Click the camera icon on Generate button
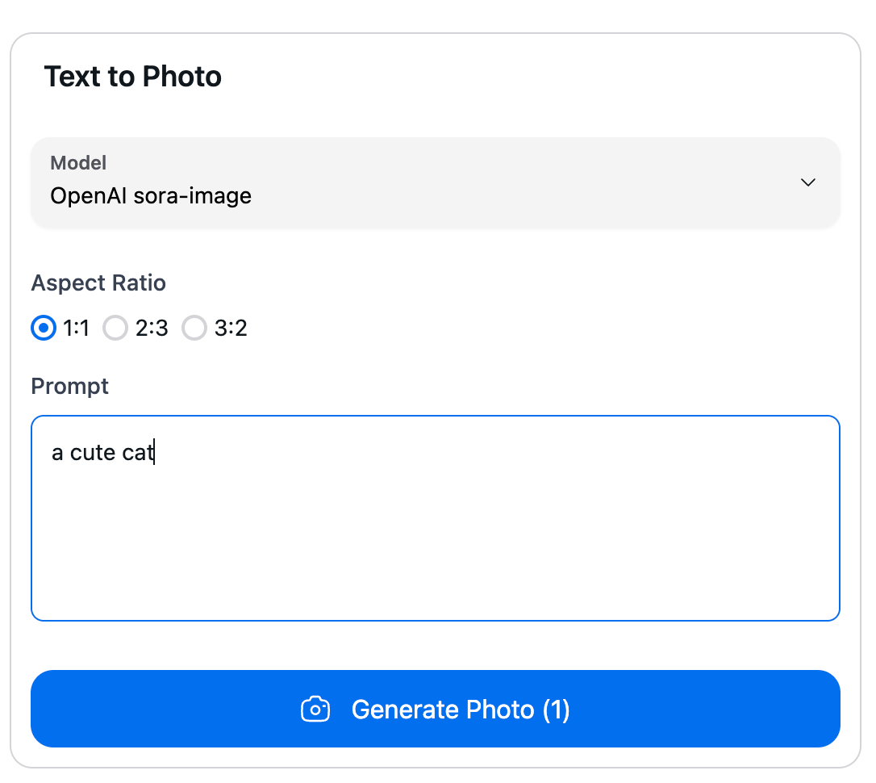 pos(315,709)
